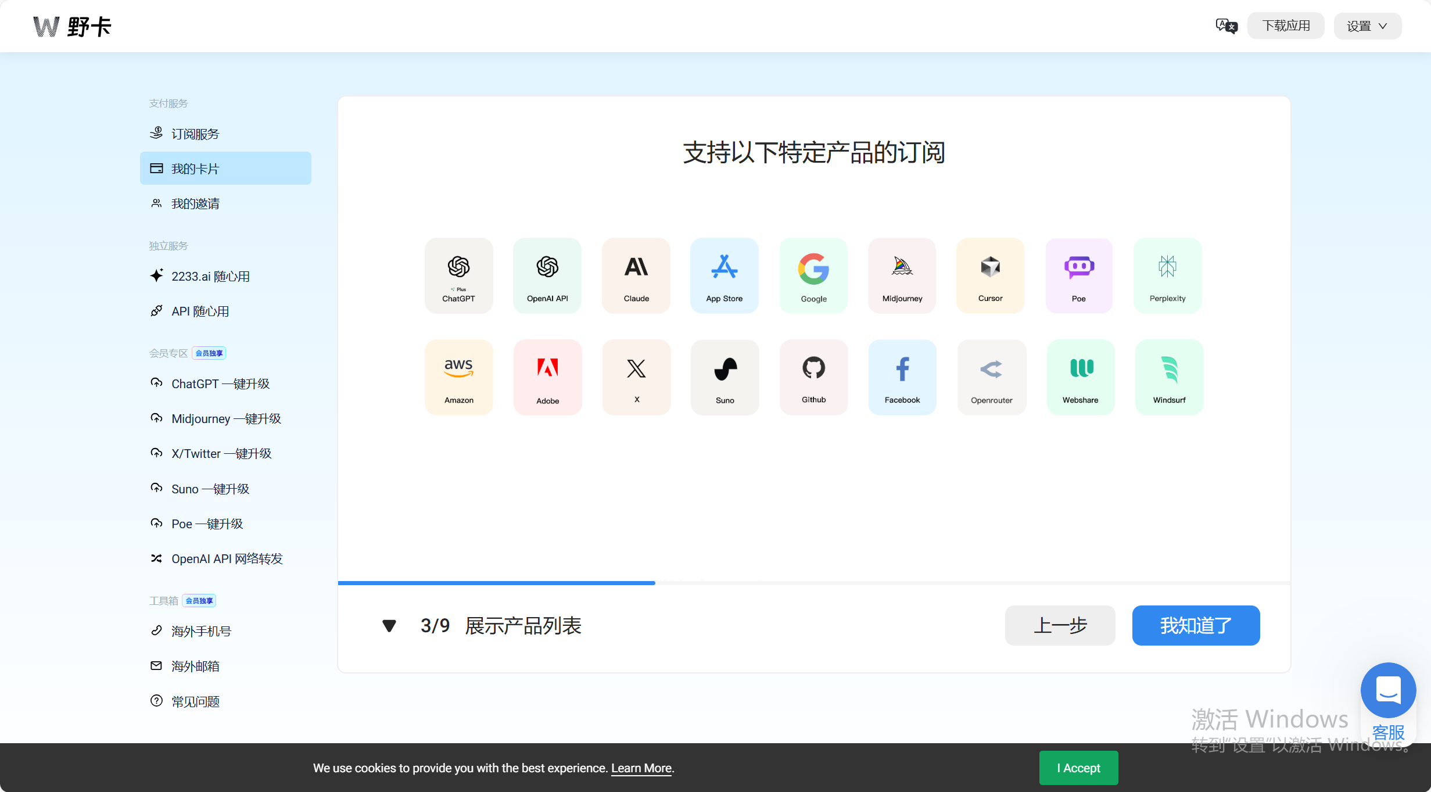Expand the 设置 settings dropdown
The width and height of the screenshot is (1431, 792).
point(1367,26)
